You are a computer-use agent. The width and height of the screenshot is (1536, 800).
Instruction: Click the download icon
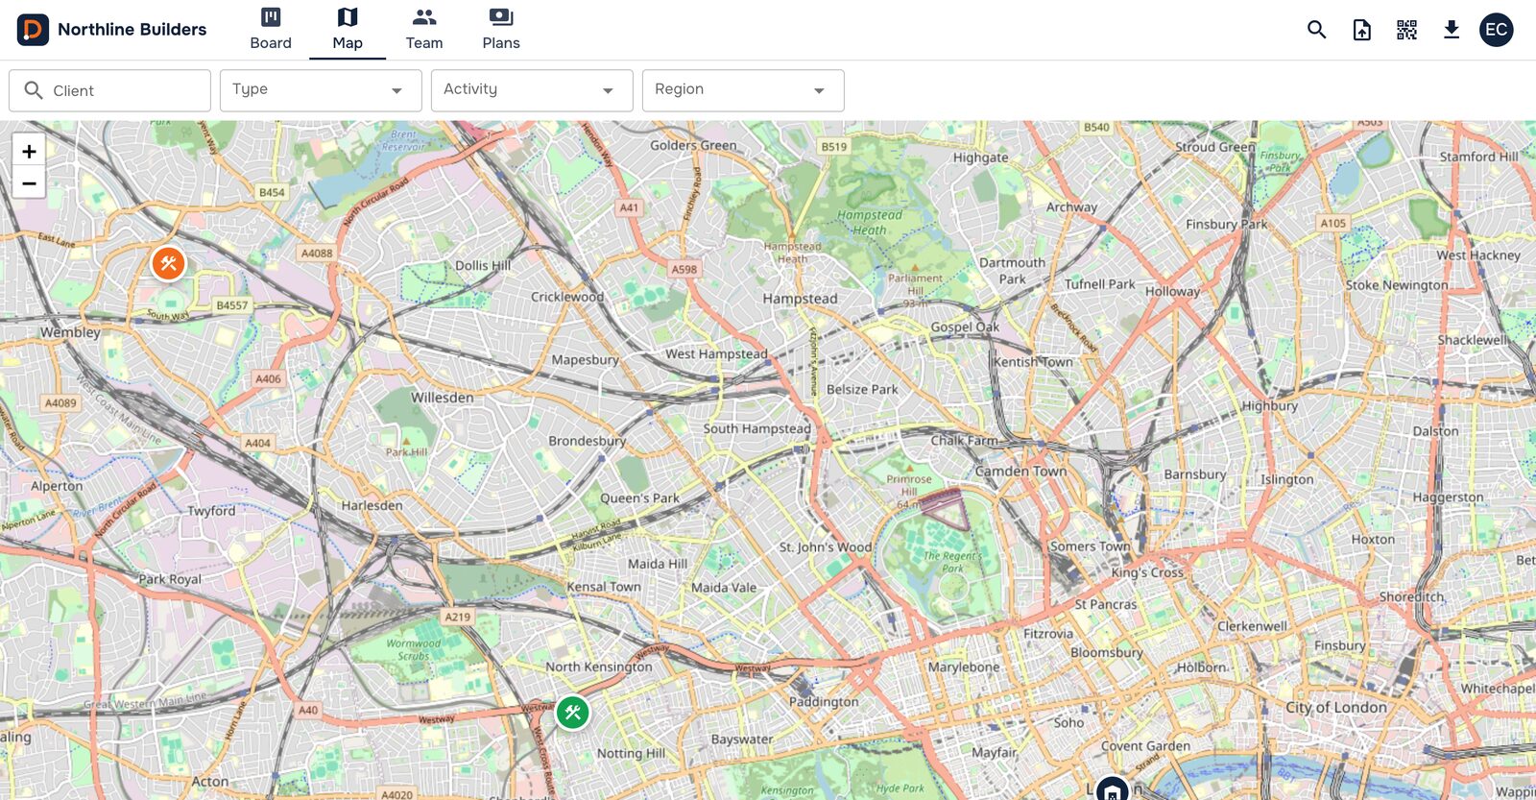pos(1452,30)
